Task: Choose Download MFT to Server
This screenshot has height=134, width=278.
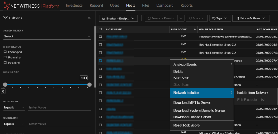Action: tap(202, 102)
